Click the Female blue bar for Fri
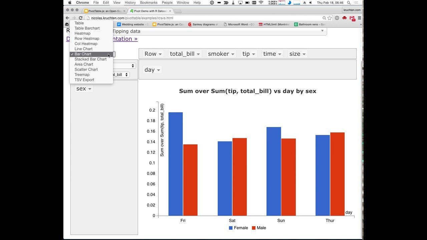 pos(175,164)
